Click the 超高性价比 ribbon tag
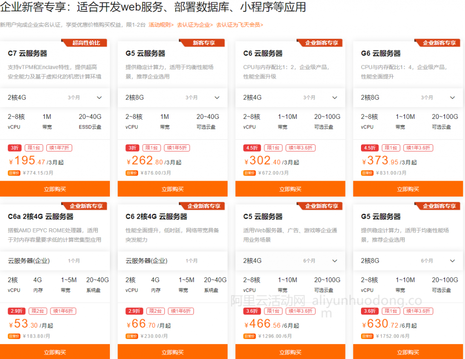This screenshot has width=465, height=359. (x=84, y=43)
